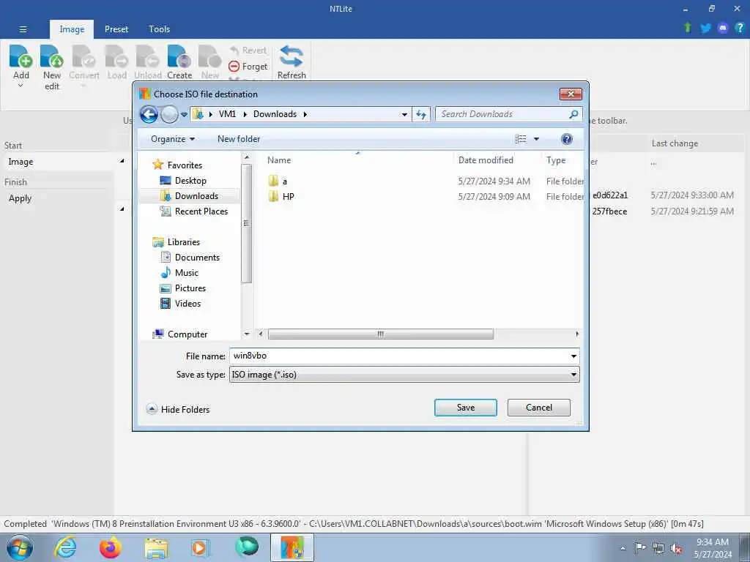
Task: Click Save button in dialog
Action: click(x=465, y=408)
